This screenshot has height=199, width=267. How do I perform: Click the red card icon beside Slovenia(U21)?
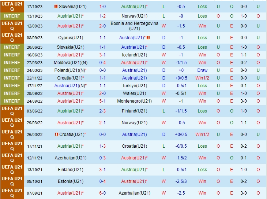pos(56,7)
